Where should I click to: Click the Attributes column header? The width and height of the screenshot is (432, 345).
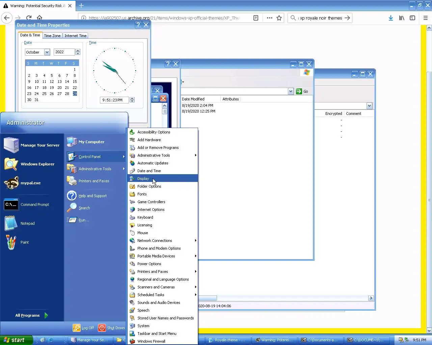pyautogui.click(x=231, y=99)
